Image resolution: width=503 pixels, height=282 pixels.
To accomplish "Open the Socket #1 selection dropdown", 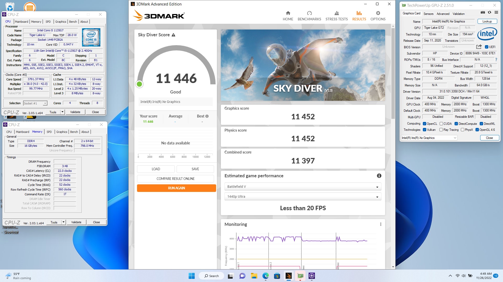I will coord(35,103).
